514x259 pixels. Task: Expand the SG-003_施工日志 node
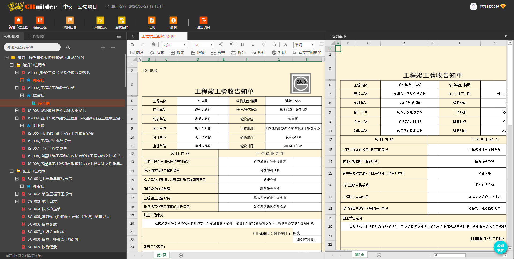point(17,201)
